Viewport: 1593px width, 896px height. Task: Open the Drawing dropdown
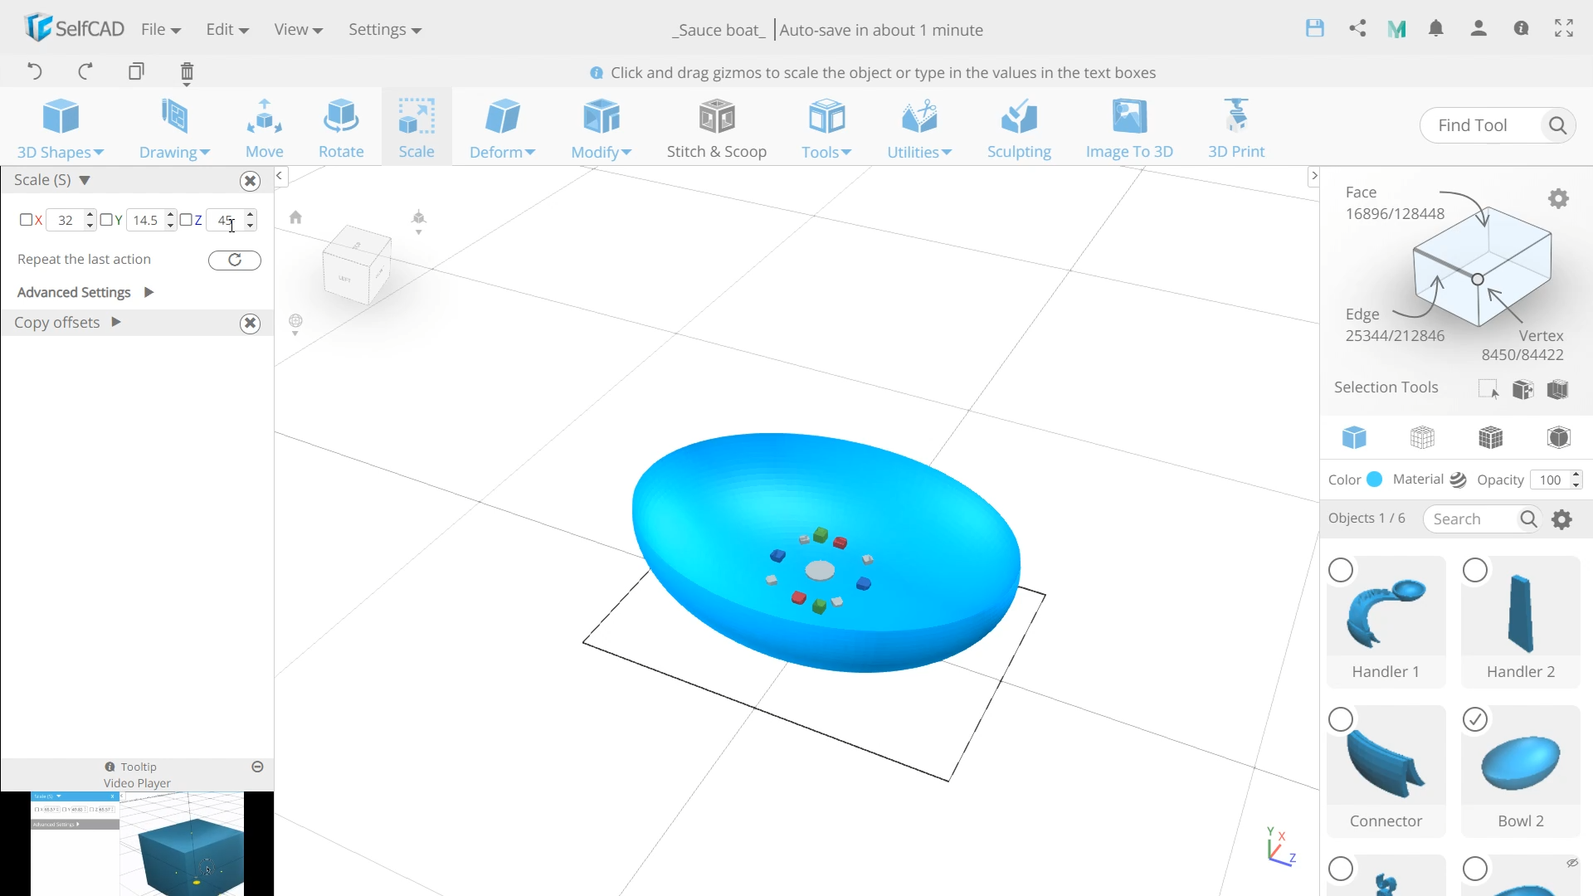coord(174,128)
